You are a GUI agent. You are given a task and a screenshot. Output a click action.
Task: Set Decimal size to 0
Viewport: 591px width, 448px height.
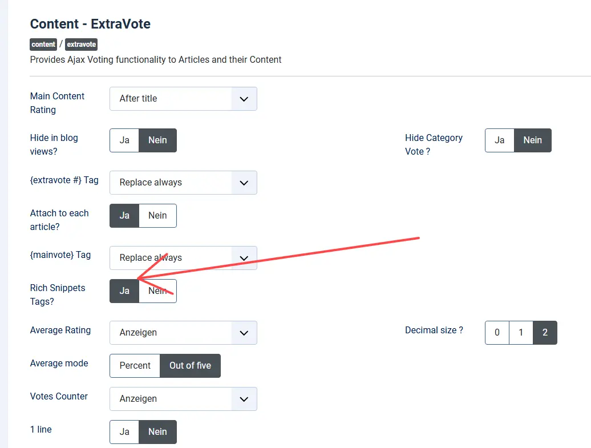[x=497, y=333]
